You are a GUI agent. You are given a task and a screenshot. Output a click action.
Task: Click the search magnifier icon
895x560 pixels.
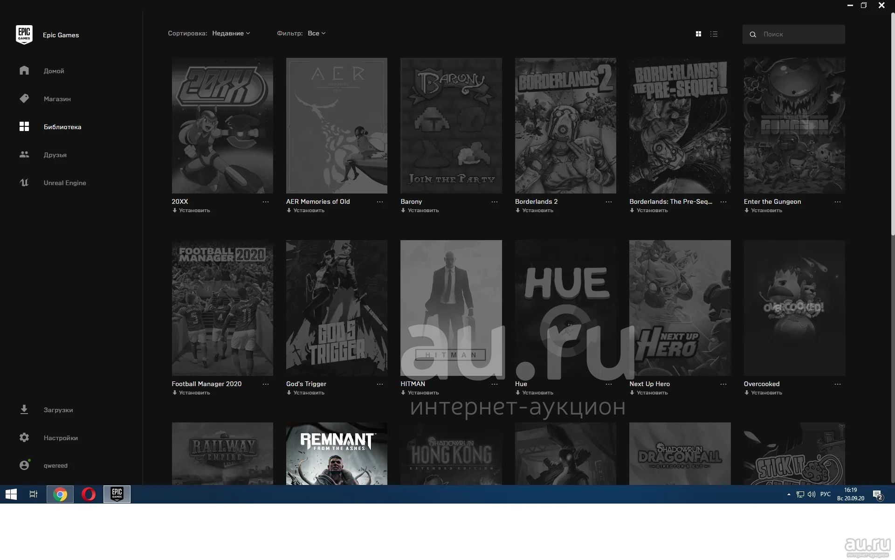point(752,35)
